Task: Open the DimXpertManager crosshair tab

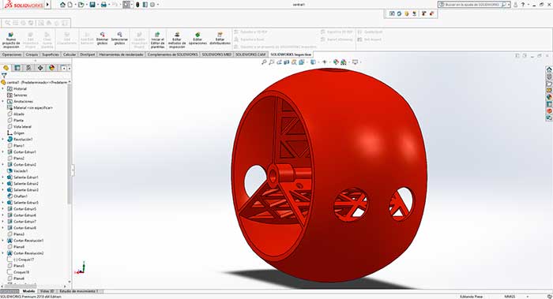Action: point(40,68)
